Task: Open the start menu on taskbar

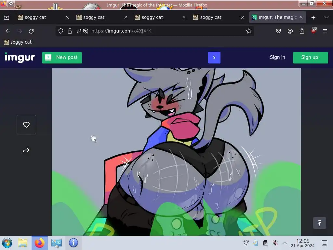Action: 7,243
